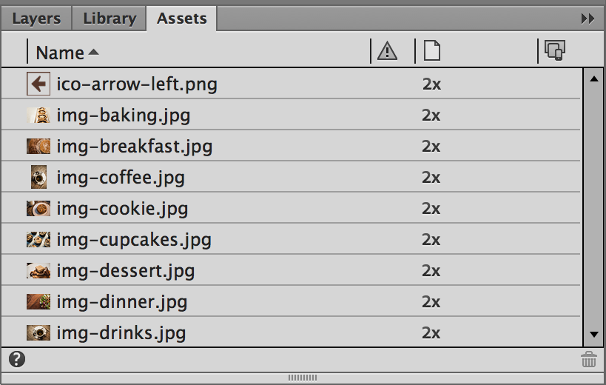Open the 2x scale for img-dinner.jpg
This screenshot has width=606, height=385.
point(431,302)
